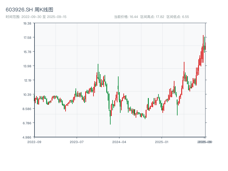Click the 8.586 y-axis price label

[27, 109]
